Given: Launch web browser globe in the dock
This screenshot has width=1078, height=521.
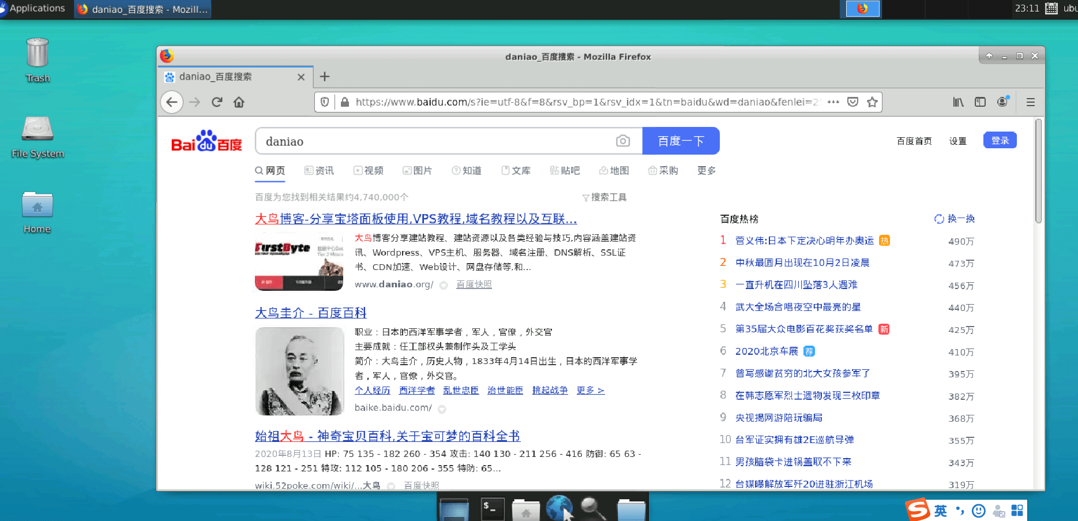Looking at the screenshot, I should pos(559,508).
